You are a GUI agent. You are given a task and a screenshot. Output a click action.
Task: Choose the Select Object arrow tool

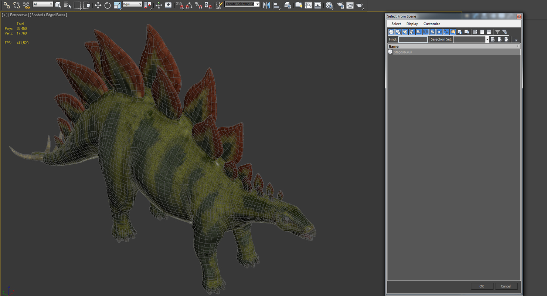point(58,5)
